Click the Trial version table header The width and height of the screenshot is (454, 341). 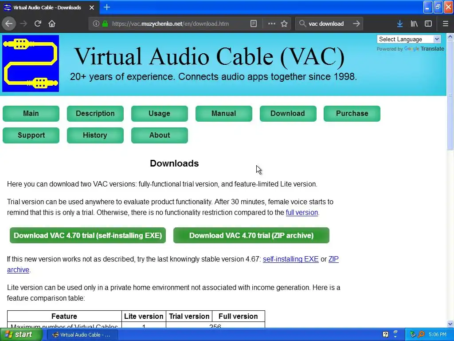[x=189, y=316]
